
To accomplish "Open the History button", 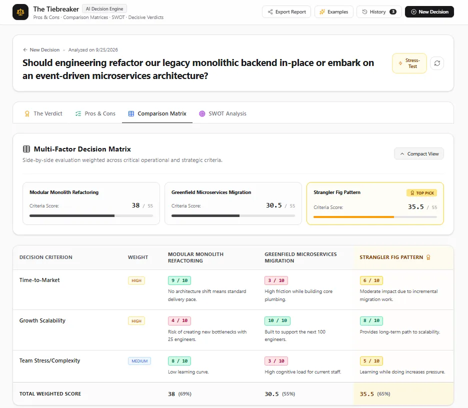I will [379, 12].
